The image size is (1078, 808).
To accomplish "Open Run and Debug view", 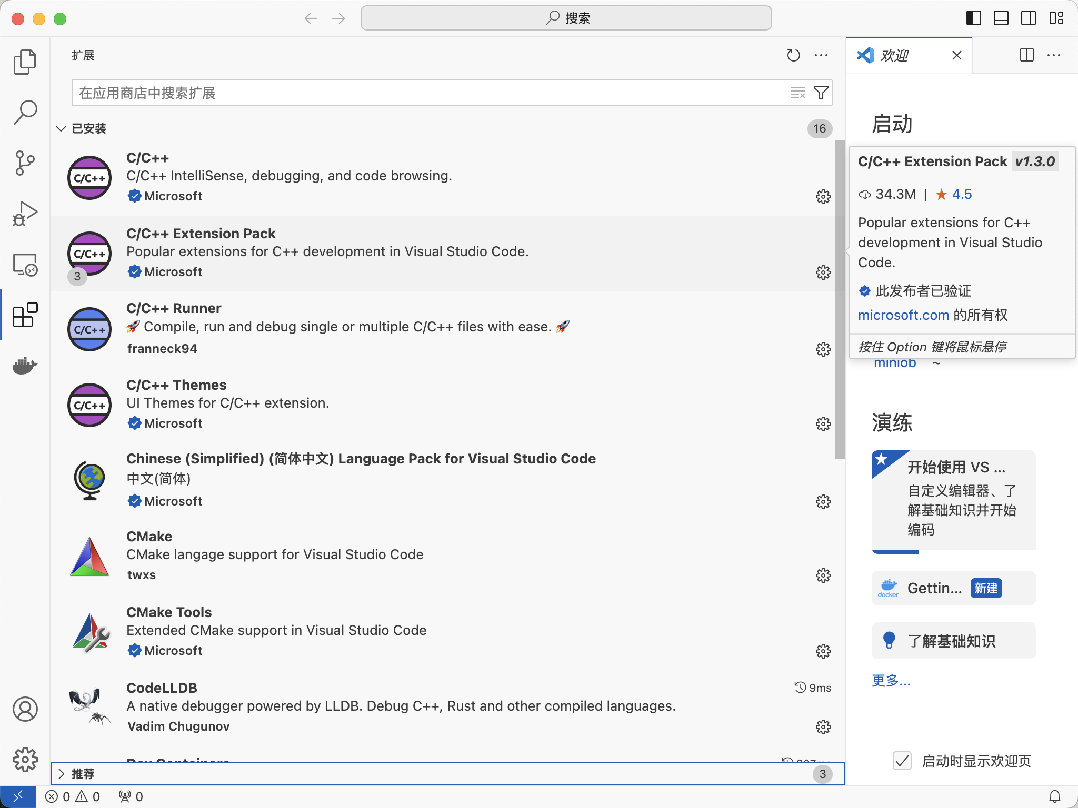I will [x=25, y=214].
